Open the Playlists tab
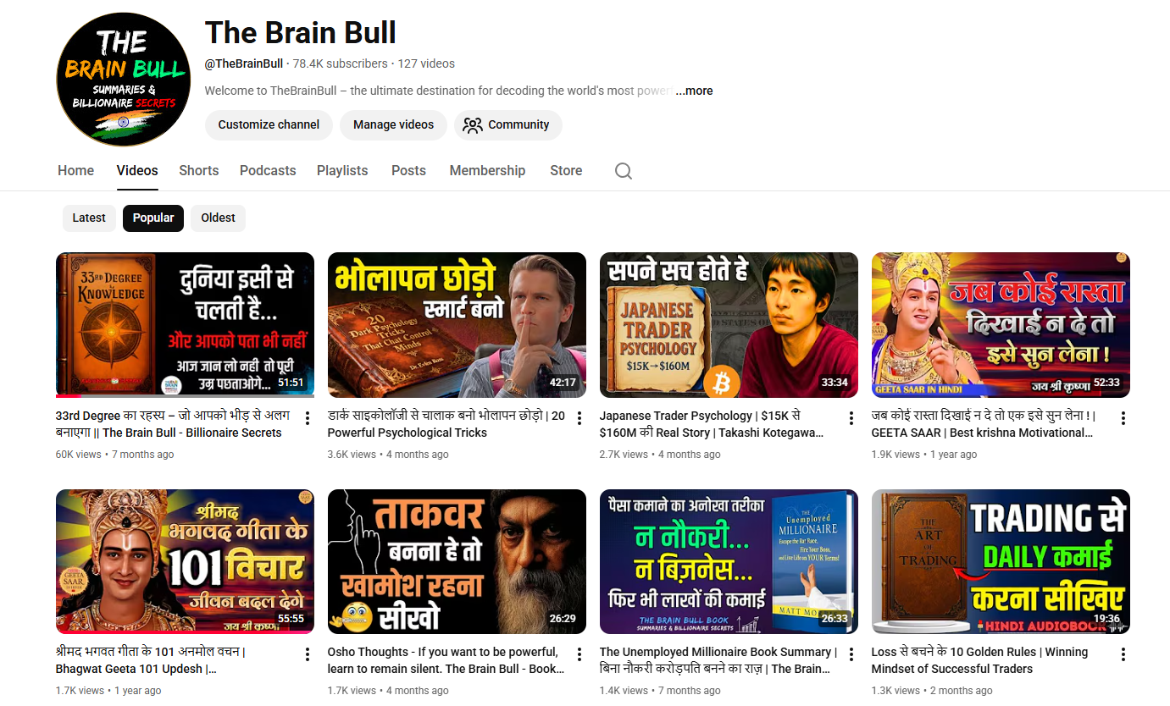This screenshot has height=706, width=1170. coord(342,170)
